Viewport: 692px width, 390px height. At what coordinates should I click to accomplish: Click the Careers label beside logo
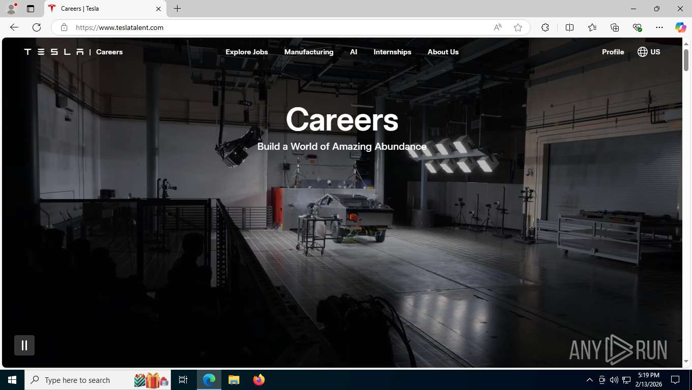click(109, 52)
